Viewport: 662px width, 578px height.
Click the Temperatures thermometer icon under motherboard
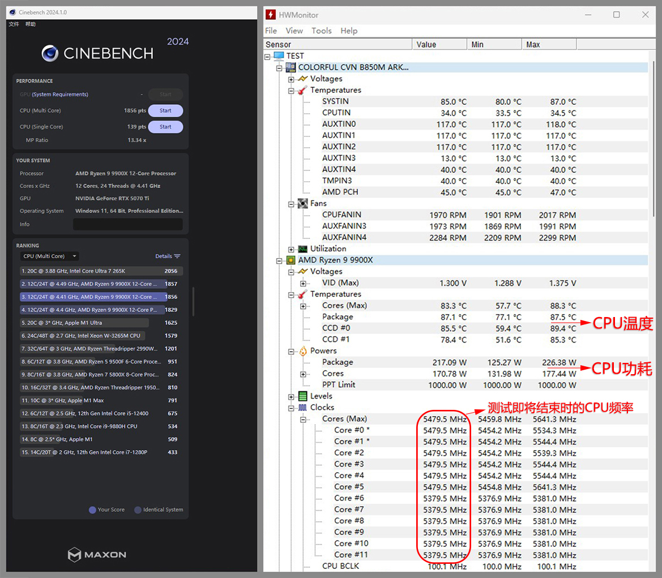302,90
